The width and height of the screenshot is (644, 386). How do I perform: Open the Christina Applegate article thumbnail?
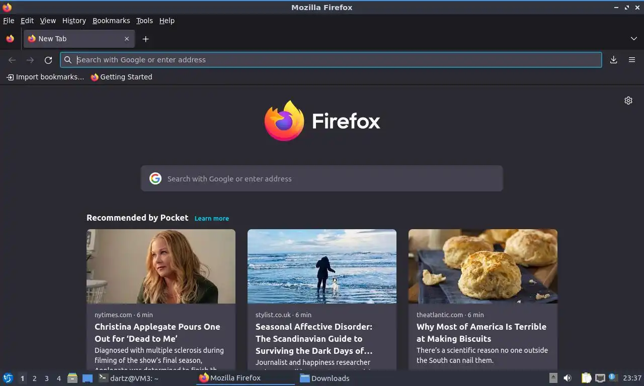(161, 266)
